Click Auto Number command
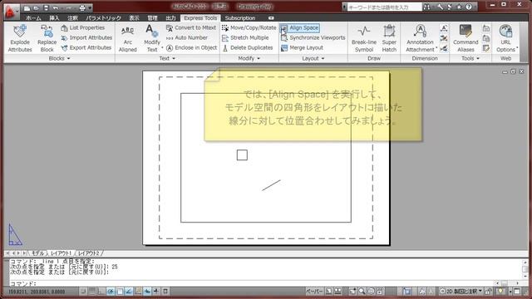 click(187, 37)
